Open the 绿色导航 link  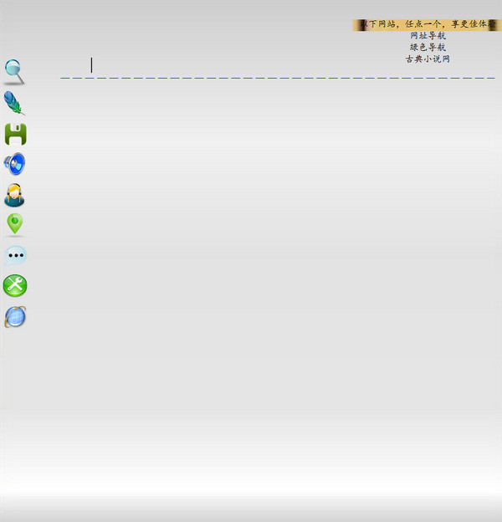coord(428,48)
